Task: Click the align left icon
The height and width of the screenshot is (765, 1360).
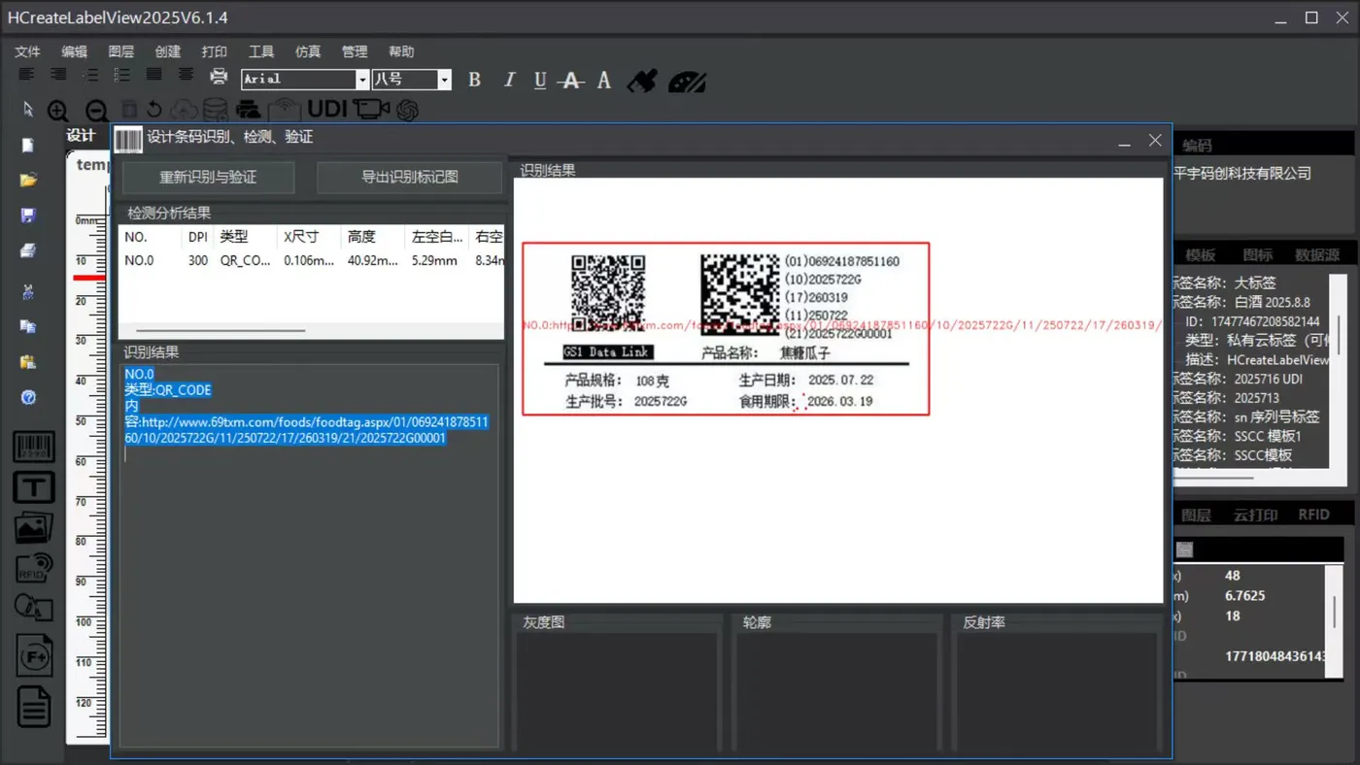Action: coord(26,75)
